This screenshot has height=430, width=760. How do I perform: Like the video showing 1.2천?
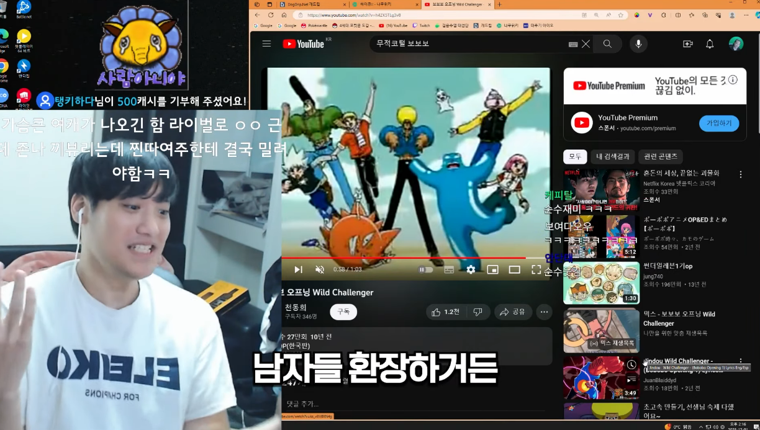(x=446, y=312)
